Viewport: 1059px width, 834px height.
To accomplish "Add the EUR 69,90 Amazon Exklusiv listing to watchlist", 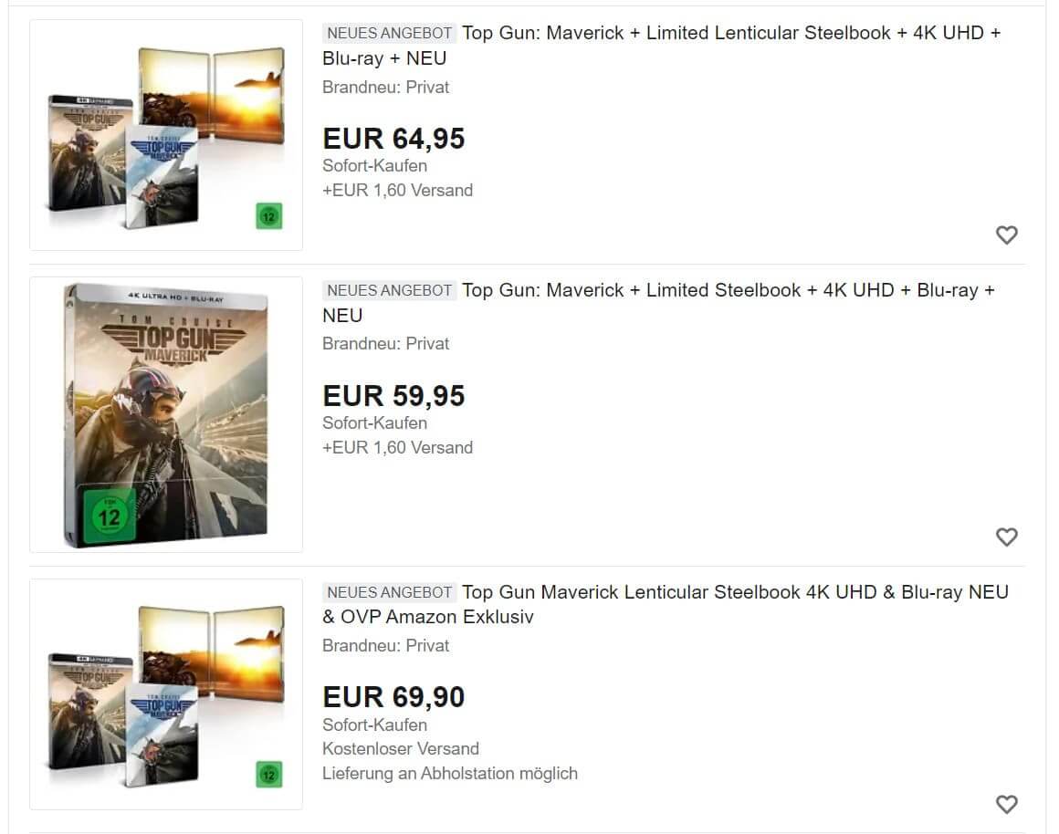I will click(1006, 804).
